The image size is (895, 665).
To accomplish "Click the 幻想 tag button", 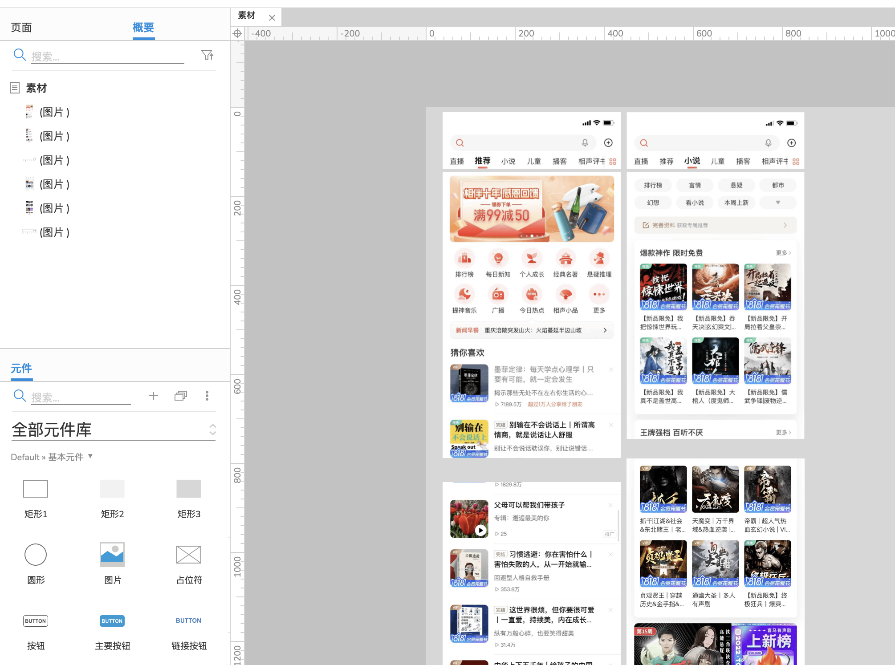I will pyautogui.click(x=653, y=203).
